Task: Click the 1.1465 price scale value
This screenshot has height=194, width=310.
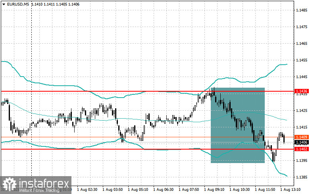Action: pyautogui.click(x=302, y=44)
